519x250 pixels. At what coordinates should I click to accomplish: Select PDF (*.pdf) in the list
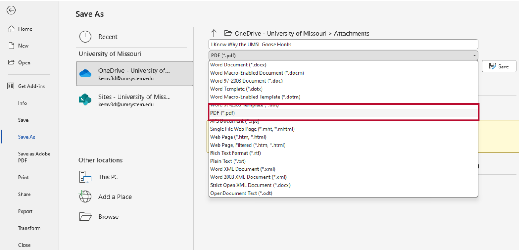pos(343,113)
